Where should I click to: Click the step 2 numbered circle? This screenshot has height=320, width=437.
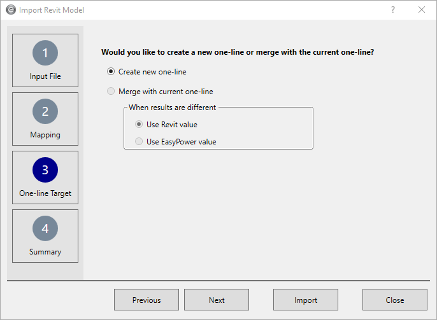coord(45,111)
